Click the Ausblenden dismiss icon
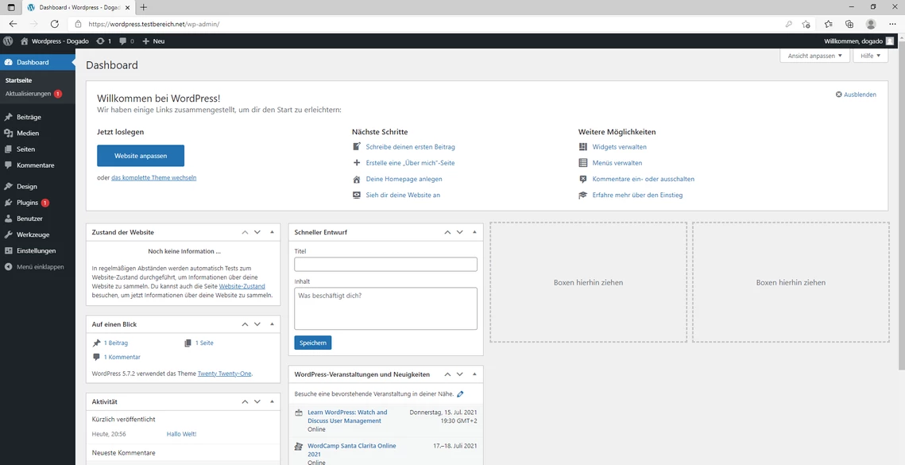Viewport: 905px width, 465px height. click(x=839, y=95)
